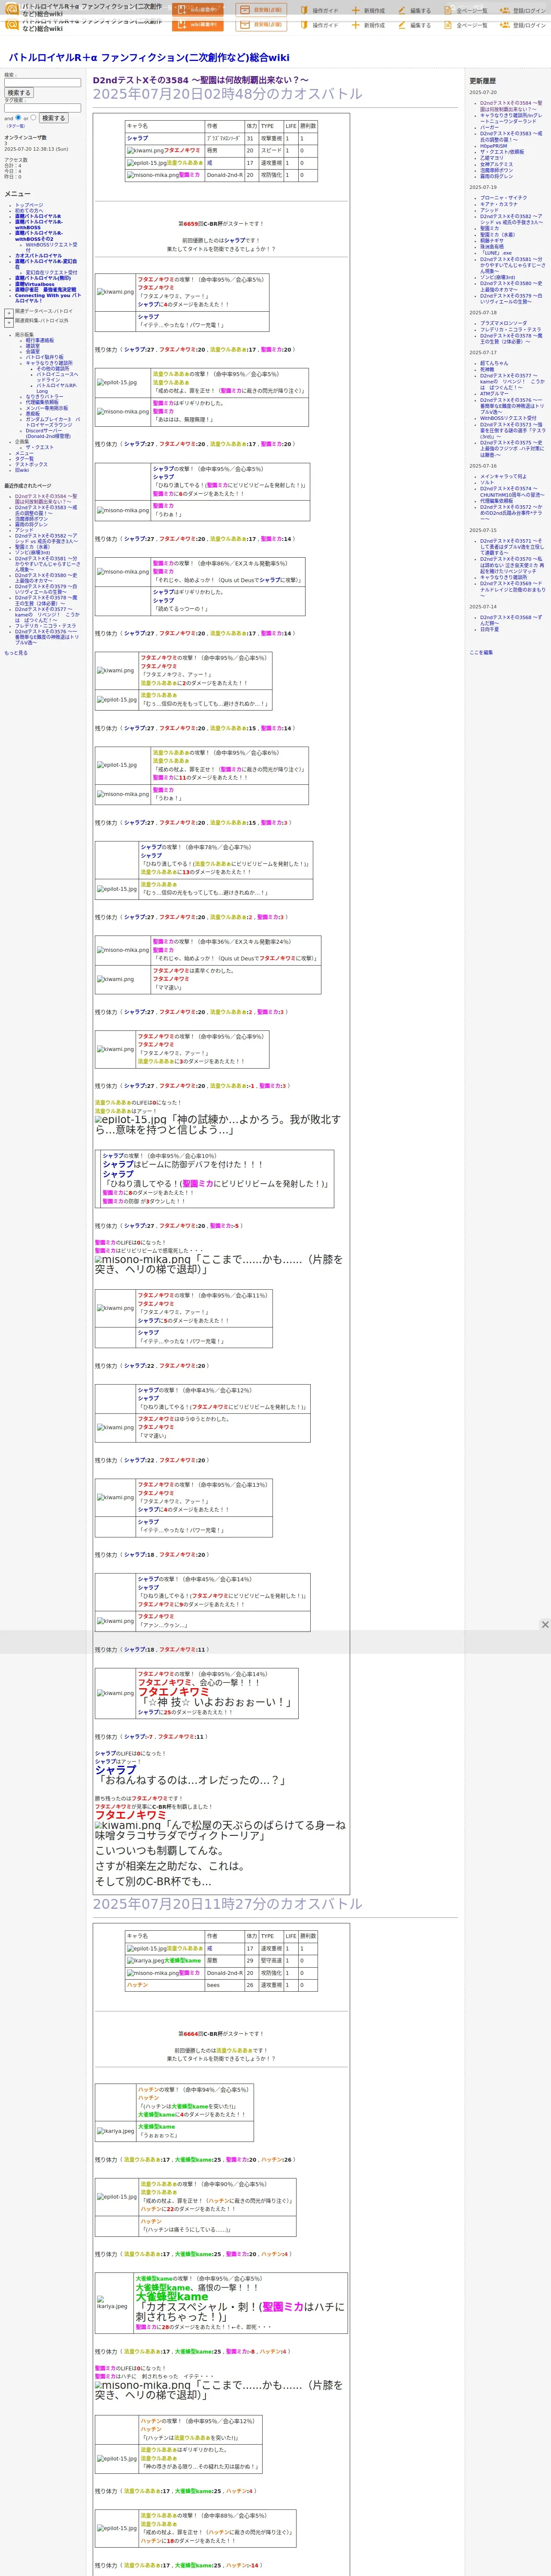Open H0pePRiSM in update history
551x2576 pixels.
[493, 146]
